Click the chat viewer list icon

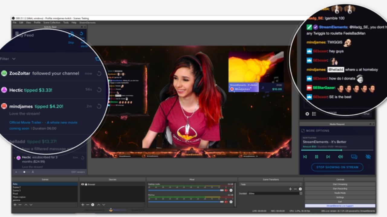[x=314, y=114]
